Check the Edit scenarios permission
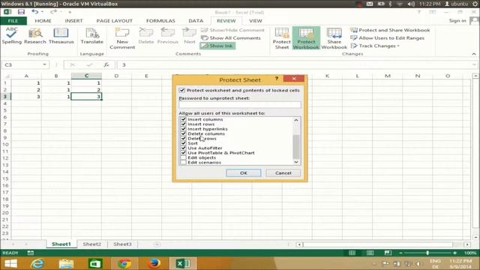480x270 pixels. [183, 162]
